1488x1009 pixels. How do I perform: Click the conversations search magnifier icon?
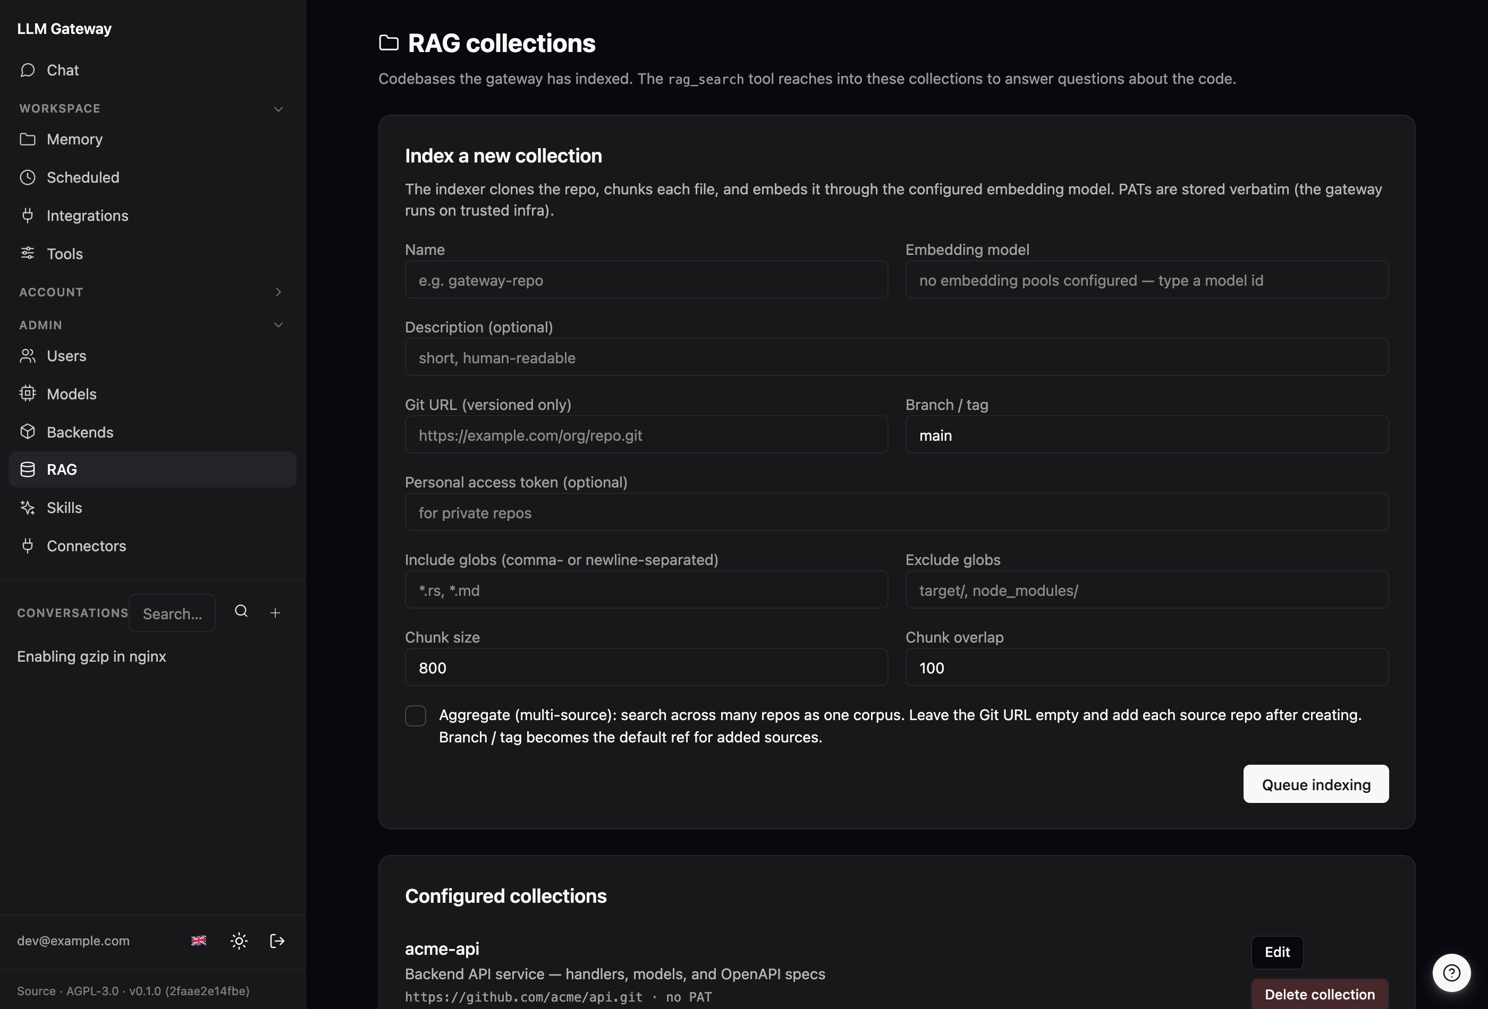coord(241,612)
